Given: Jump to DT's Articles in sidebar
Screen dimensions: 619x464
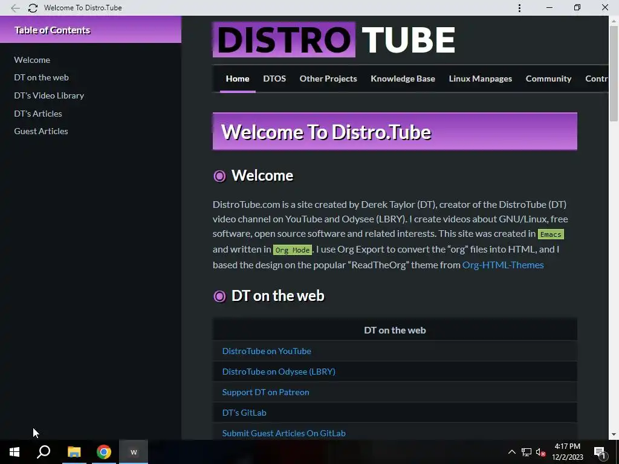Looking at the screenshot, I should (x=38, y=114).
